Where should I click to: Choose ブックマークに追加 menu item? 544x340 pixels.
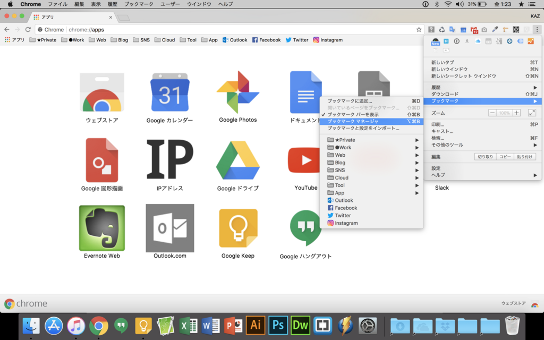pos(371,101)
